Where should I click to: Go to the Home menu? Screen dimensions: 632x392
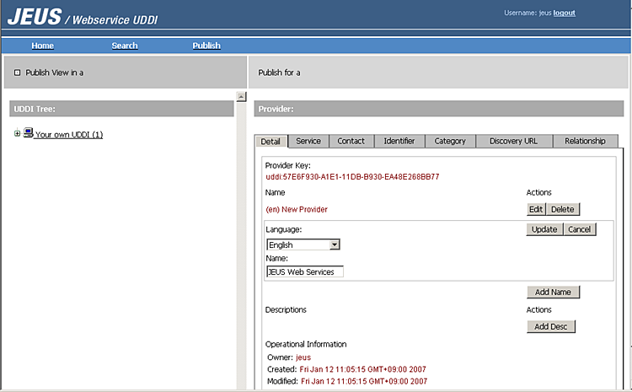pyautogui.click(x=42, y=46)
